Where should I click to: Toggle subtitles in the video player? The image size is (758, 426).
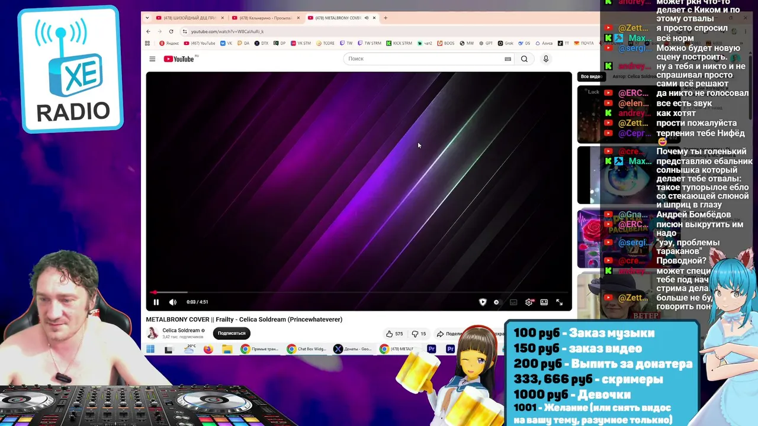[513, 302]
